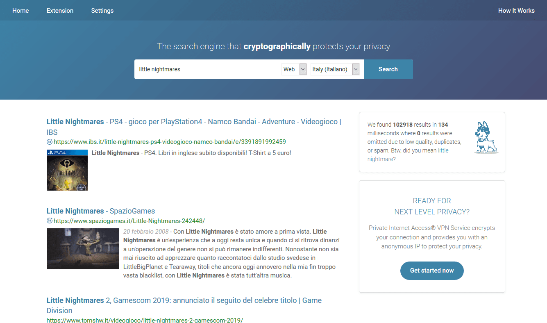Viewport: 547px width, 323px height.
Task: Open the Extension page from the navbar
Action: point(60,11)
